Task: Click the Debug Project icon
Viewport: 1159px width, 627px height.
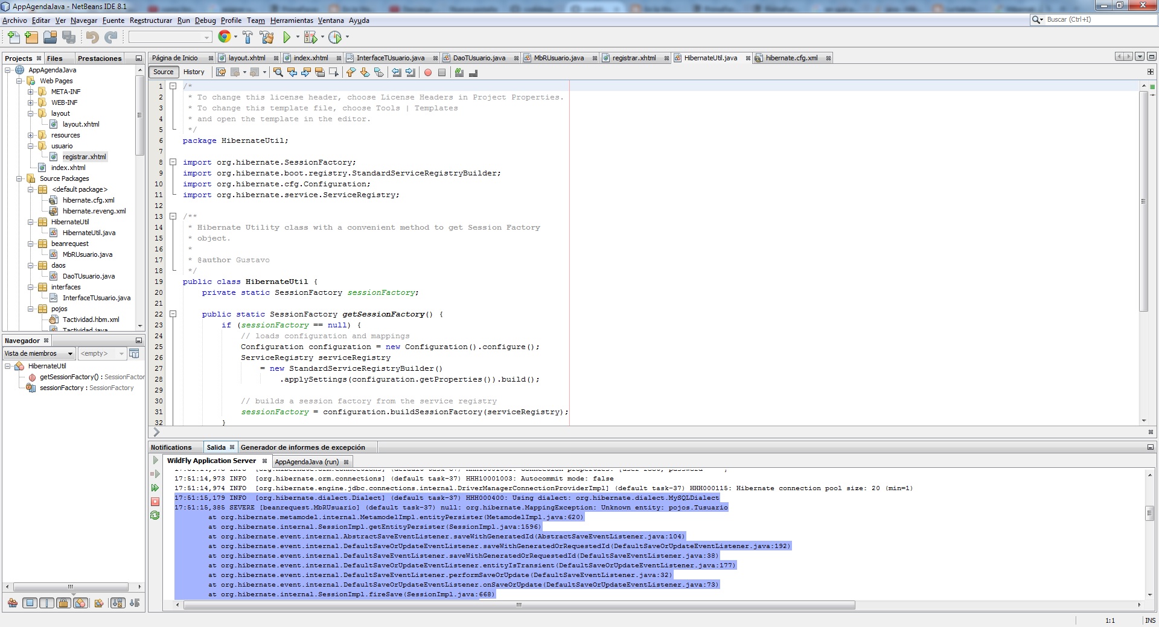Action: pyautogui.click(x=310, y=37)
